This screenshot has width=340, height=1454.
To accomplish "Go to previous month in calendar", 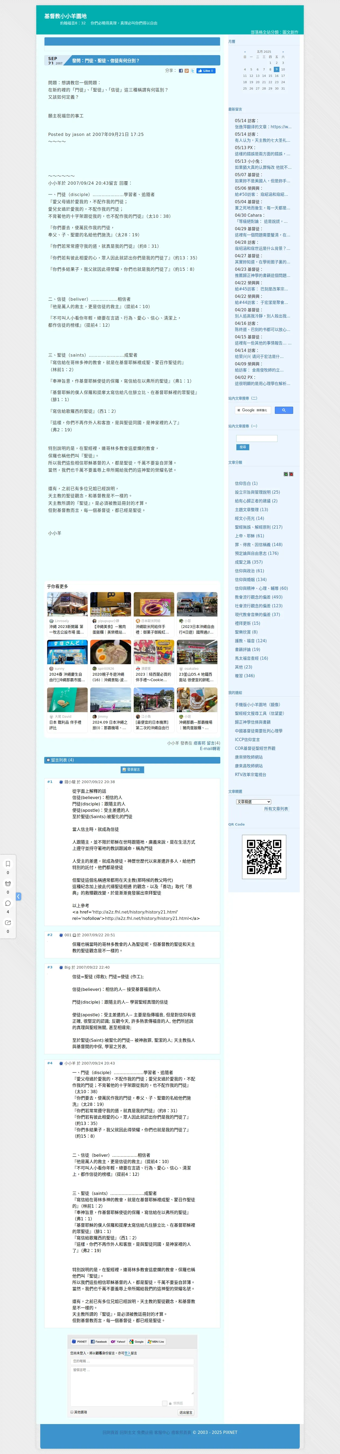I will [x=245, y=52].
